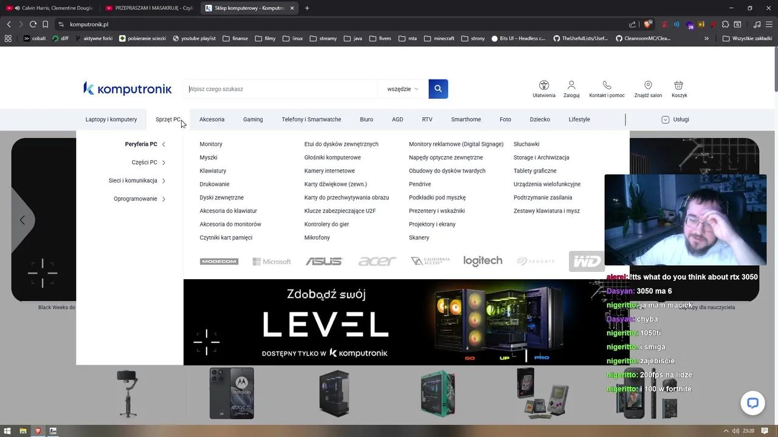
Task: Show more bookmarks chevron
Action: [x=706, y=38]
